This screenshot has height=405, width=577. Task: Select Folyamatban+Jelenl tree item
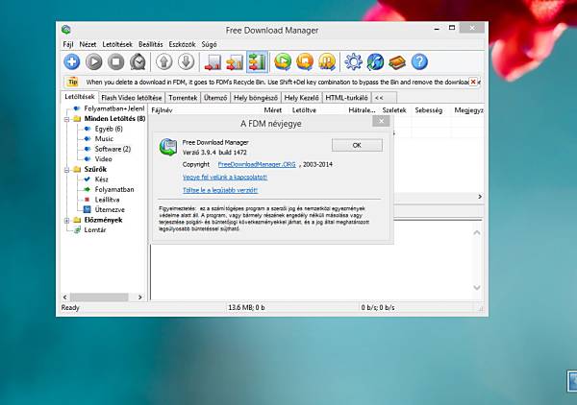coord(114,108)
